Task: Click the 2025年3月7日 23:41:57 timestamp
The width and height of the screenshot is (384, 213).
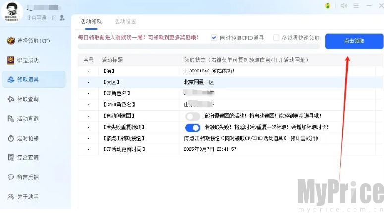Action: pos(210,149)
